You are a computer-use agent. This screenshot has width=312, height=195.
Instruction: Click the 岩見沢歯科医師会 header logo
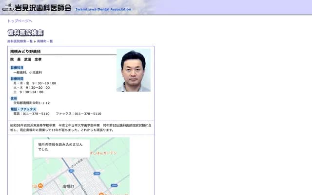point(37,8)
